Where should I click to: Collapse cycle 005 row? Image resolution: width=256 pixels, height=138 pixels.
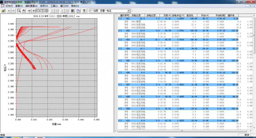(x=120, y=60)
